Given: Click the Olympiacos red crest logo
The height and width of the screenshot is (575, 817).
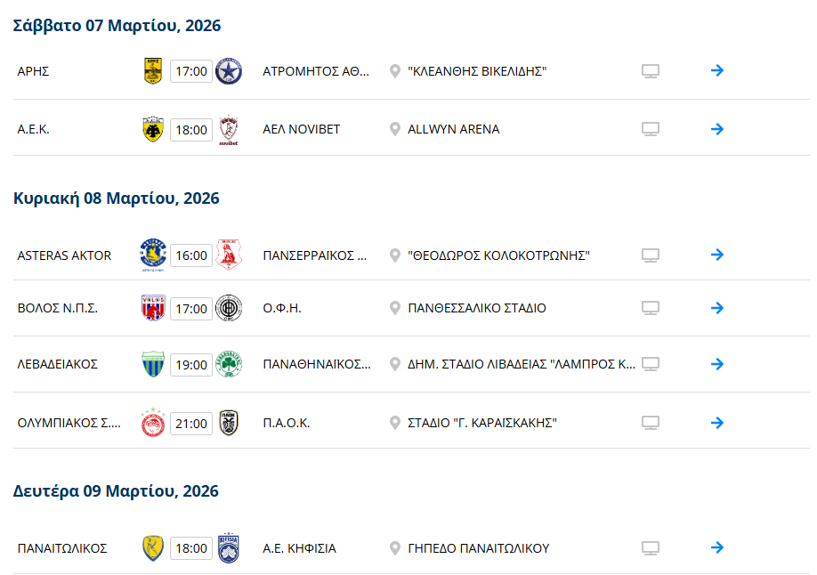Looking at the screenshot, I should coord(153,424).
